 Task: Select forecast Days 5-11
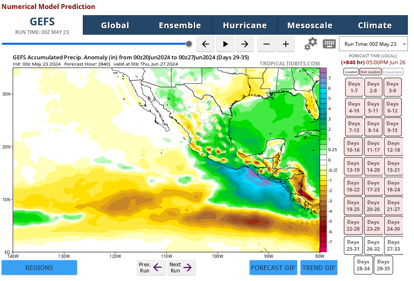(x=373, y=107)
